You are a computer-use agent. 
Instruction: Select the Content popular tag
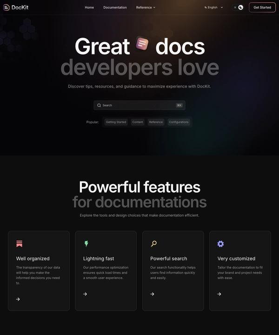point(138,122)
